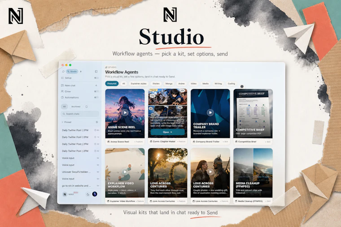Click the magnifier icon in Search chats
The height and width of the screenshot is (227, 341).
click(x=64, y=114)
